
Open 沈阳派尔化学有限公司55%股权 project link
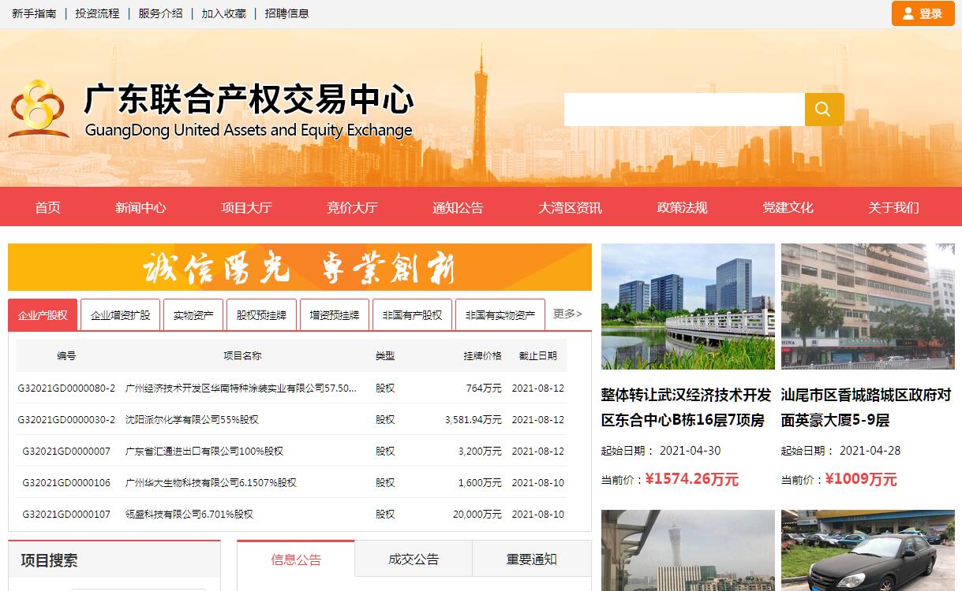tap(192, 420)
